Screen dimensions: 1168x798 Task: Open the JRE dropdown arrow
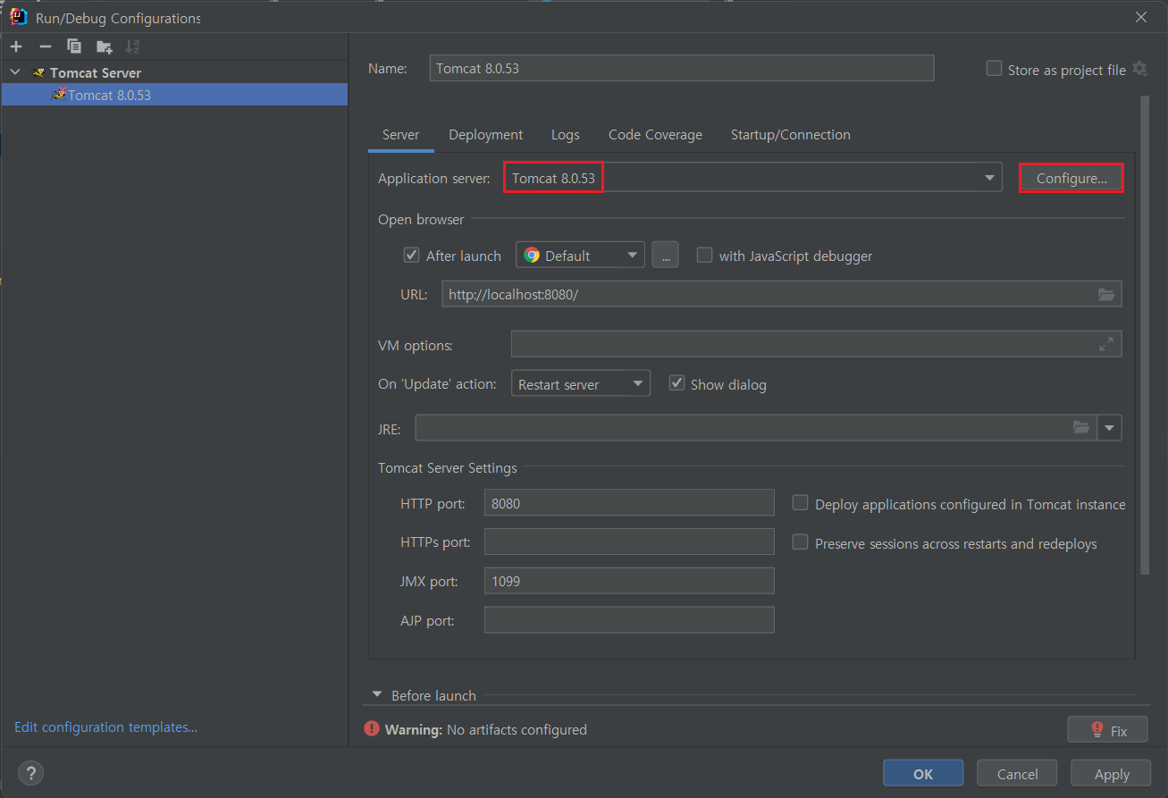coord(1110,428)
